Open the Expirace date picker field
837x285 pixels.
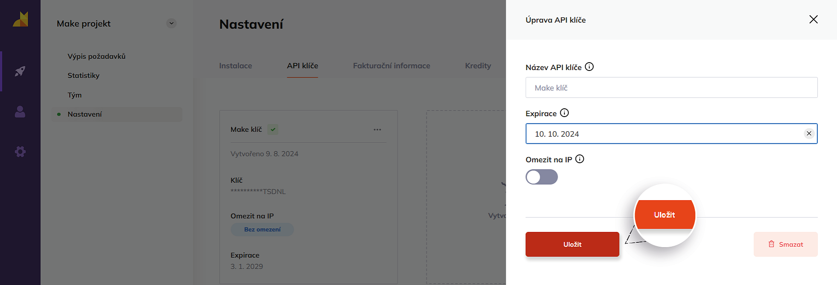663,134
